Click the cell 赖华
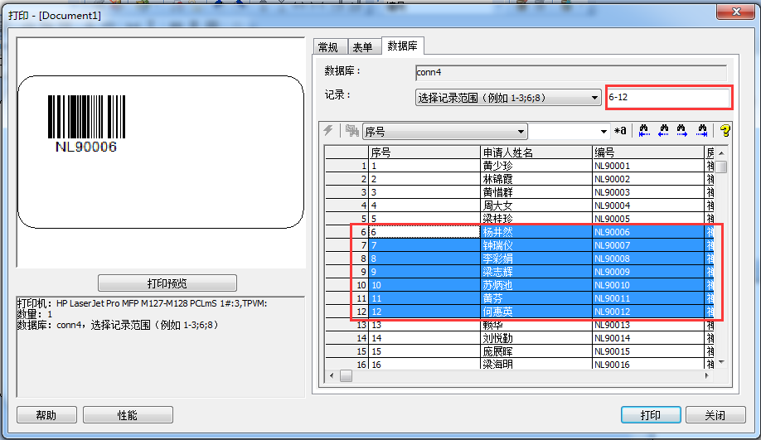 [536, 325]
